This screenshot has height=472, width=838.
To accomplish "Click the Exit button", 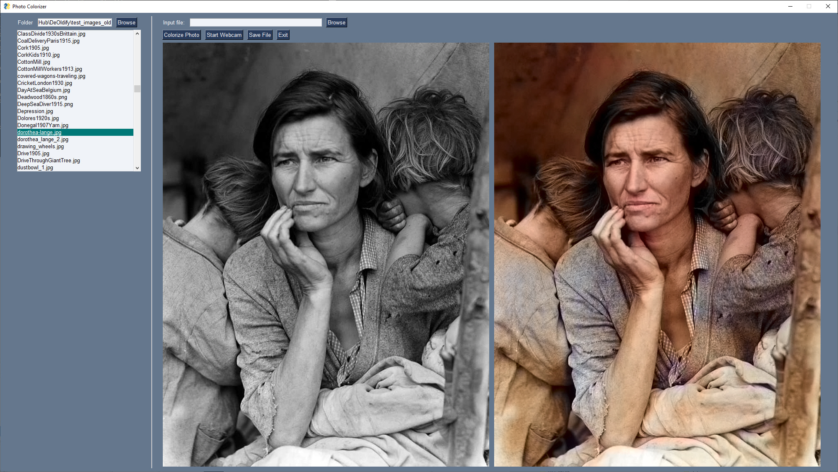I will (x=283, y=35).
